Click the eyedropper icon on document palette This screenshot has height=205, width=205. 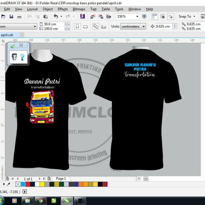click(9, 184)
